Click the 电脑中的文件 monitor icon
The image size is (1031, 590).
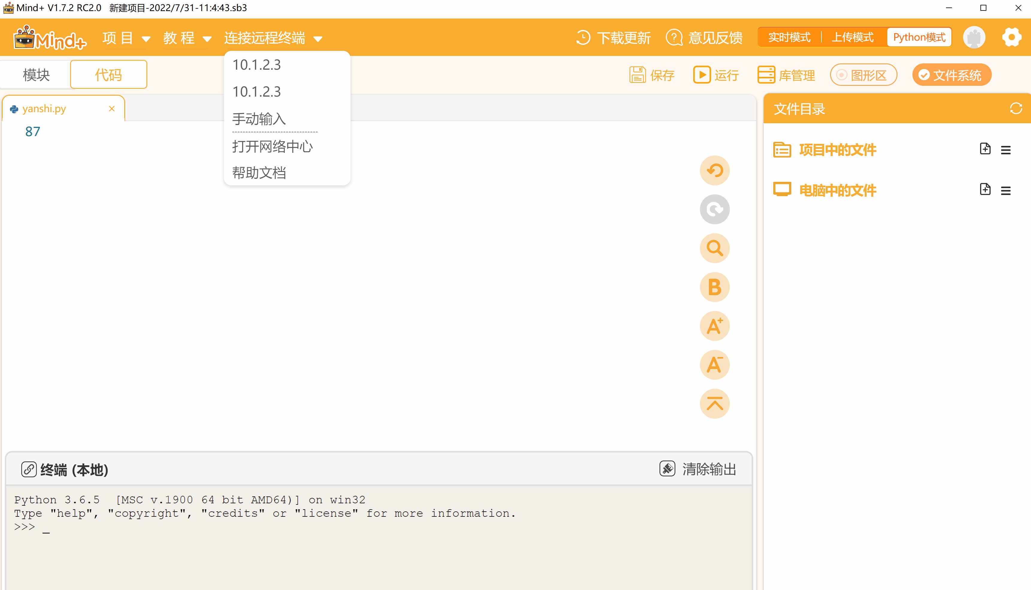[782, 189]
